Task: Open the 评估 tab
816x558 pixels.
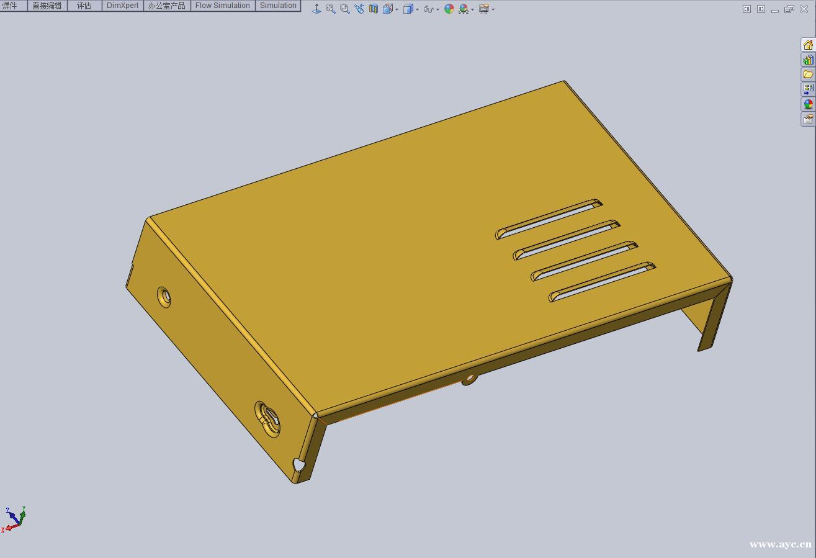Action: coord(84,6)
